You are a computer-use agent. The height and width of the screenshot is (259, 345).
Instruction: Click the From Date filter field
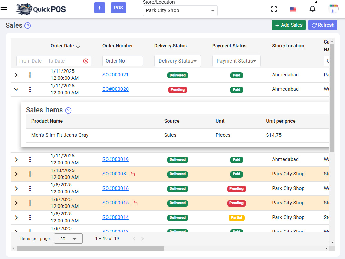click(x=31, y=61)
